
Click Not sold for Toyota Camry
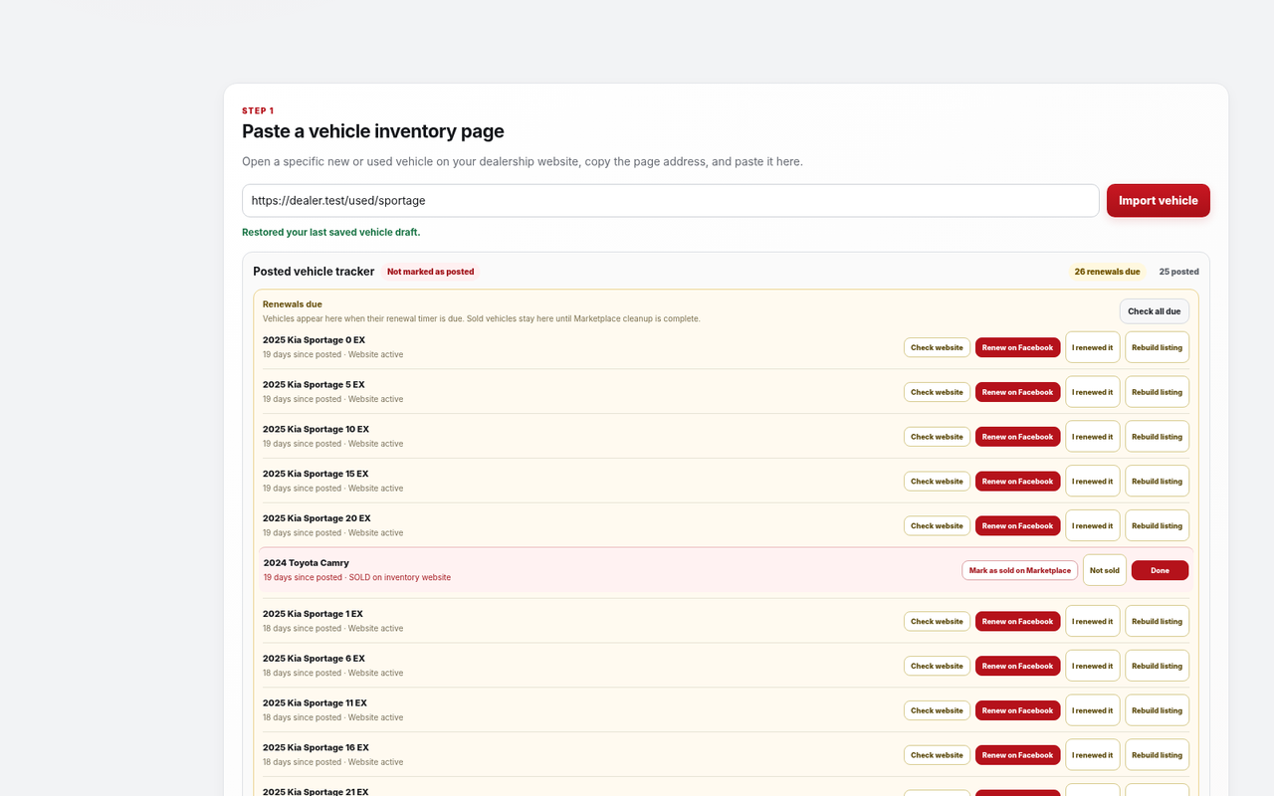(x=1105, y=570)
